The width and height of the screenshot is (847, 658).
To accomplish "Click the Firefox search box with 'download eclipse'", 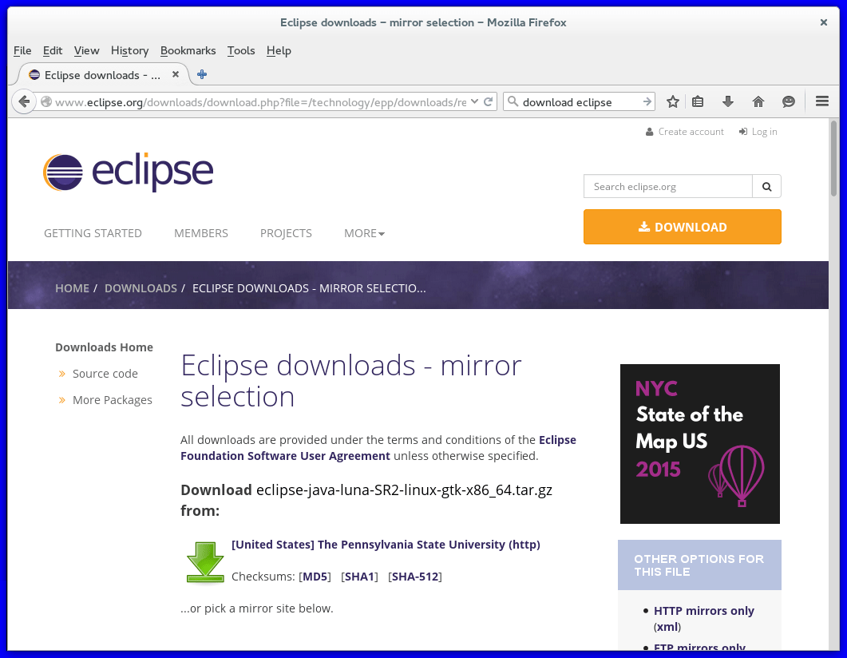I will pyautogui.click(x=579, y=101).
